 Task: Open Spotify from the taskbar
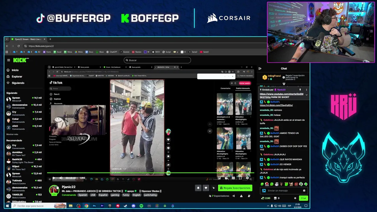(141, 206)
